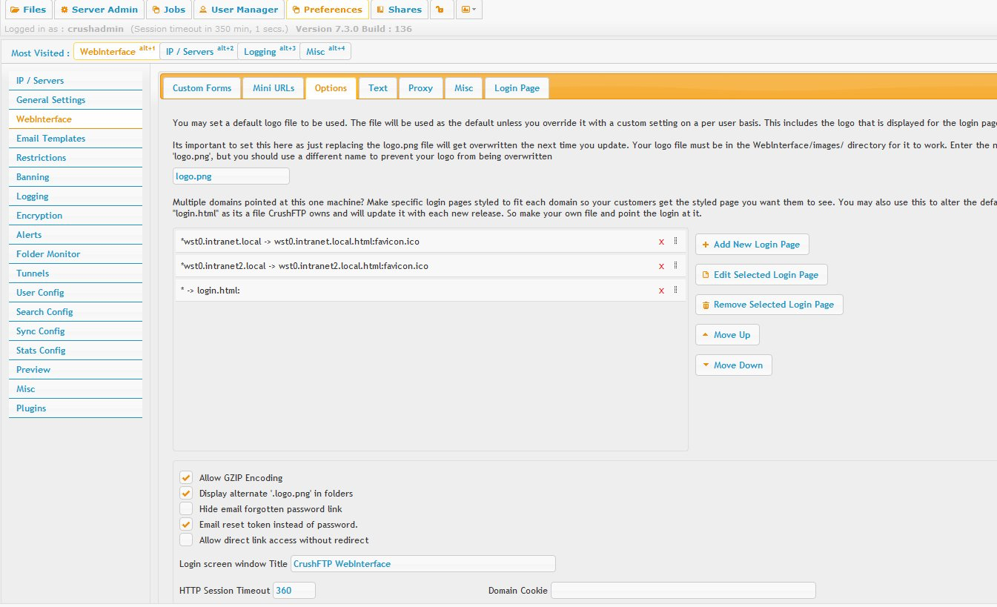This screenshot has width=997, height=607.
Task: Click the lock icon button in top bar
Action: [x=441, y=10]
